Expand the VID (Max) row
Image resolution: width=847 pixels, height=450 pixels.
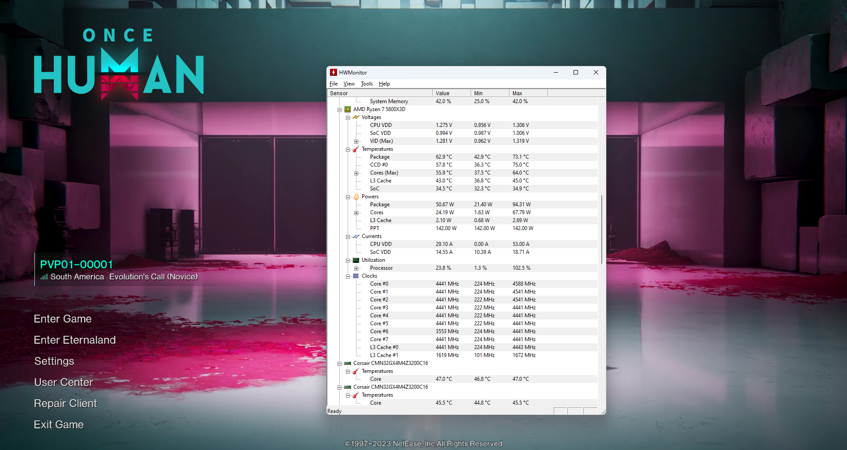[356, 141]
